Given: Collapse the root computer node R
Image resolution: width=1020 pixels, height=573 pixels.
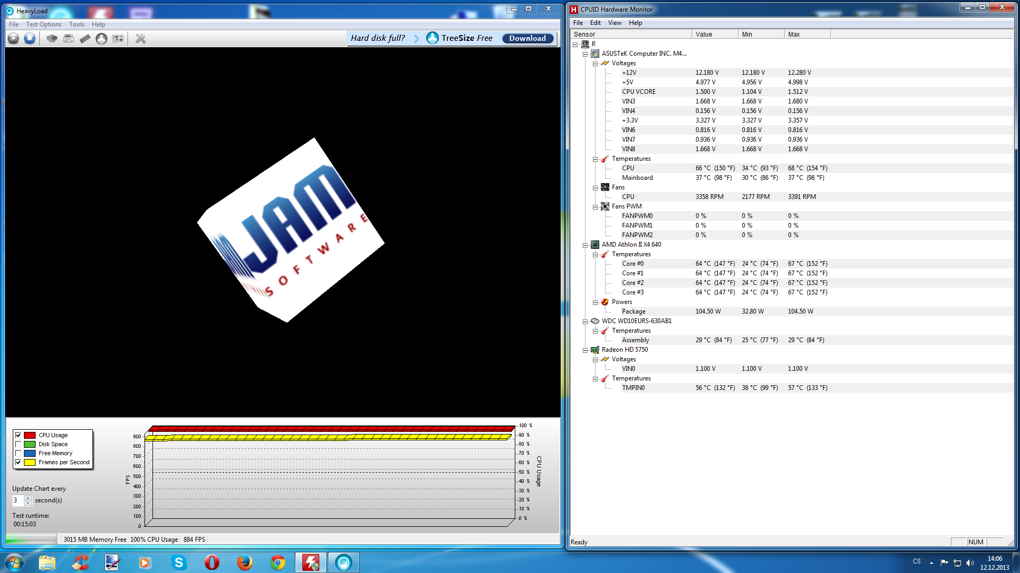Looking at the screenshot, I should 575,45.
